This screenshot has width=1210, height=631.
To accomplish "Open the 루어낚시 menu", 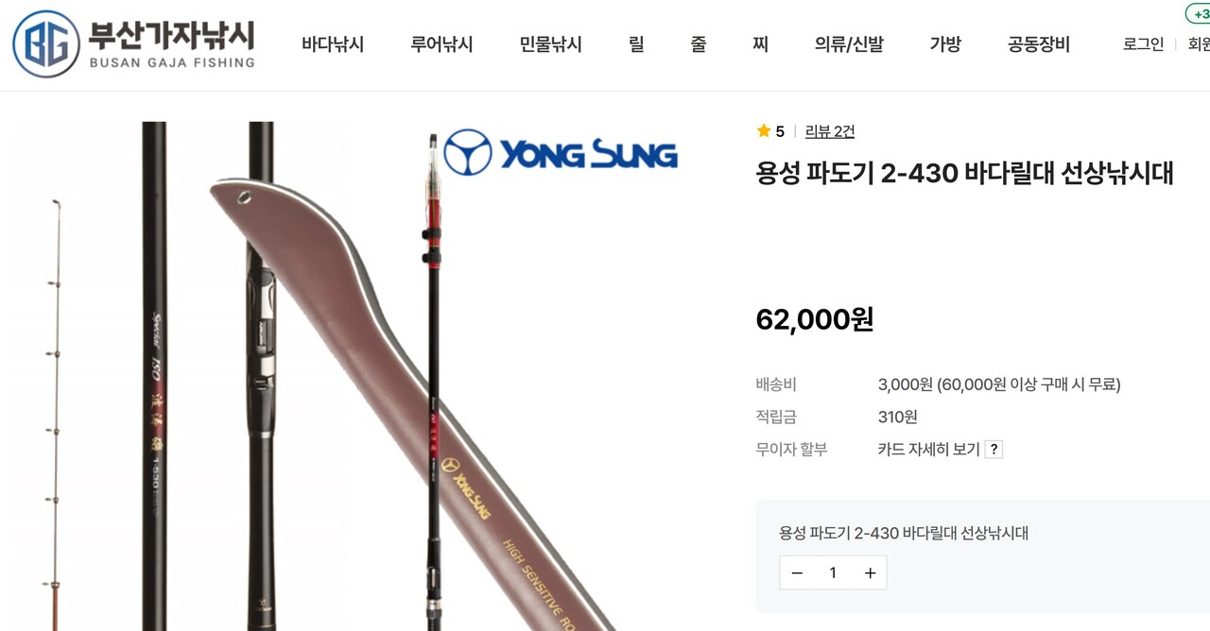I will (x=441, y=44).
